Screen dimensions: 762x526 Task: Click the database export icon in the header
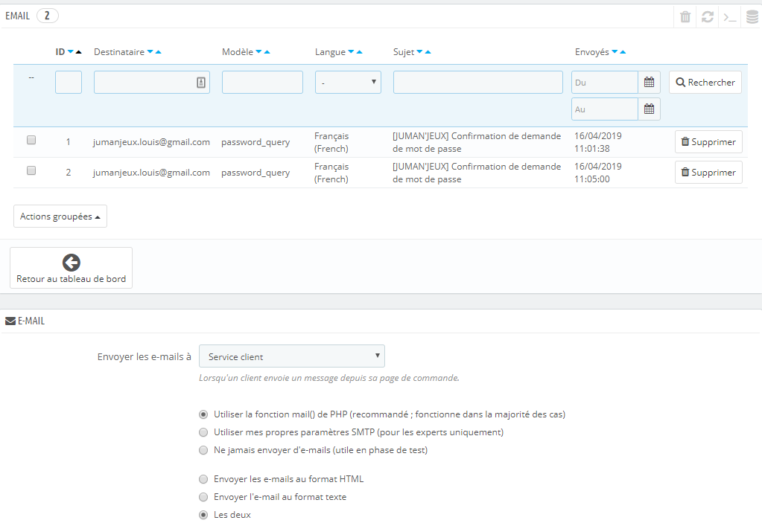click(x=752, y=17)
